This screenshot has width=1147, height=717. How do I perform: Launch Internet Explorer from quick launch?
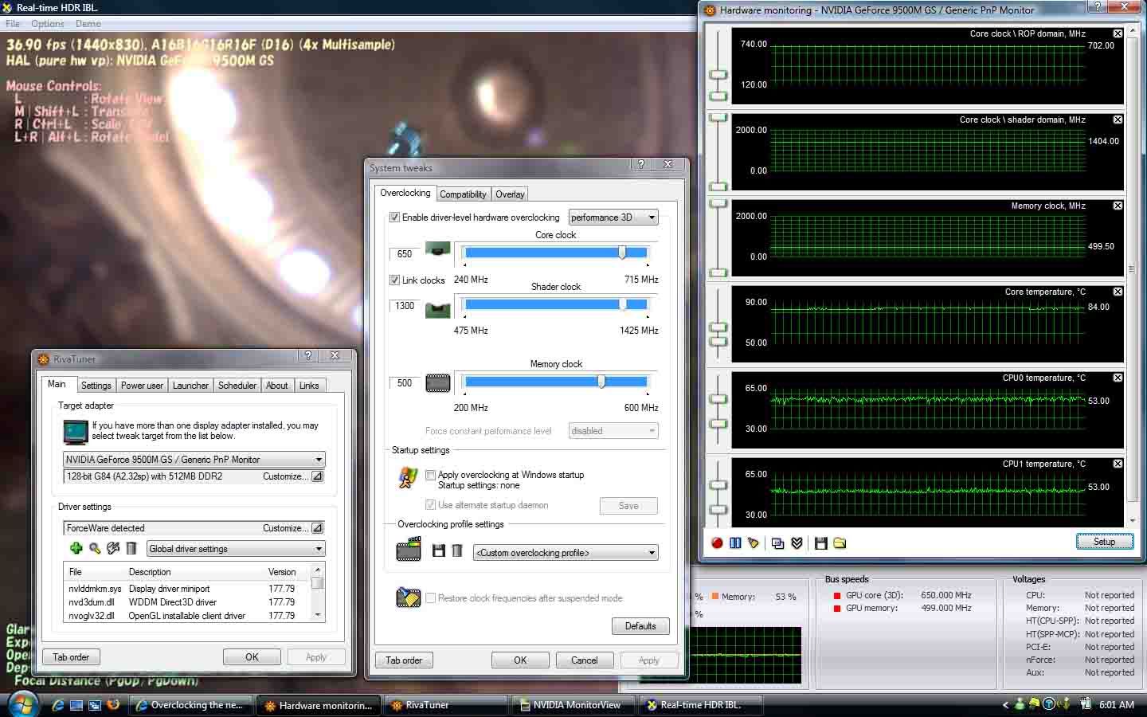58,705
